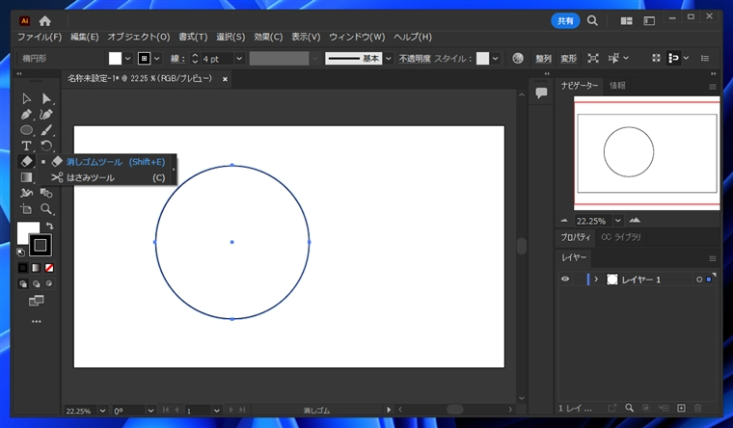Toggle visibility eye for レイヤー 1
This screenshot has height=428, width=733.
[x=566, y=280]
